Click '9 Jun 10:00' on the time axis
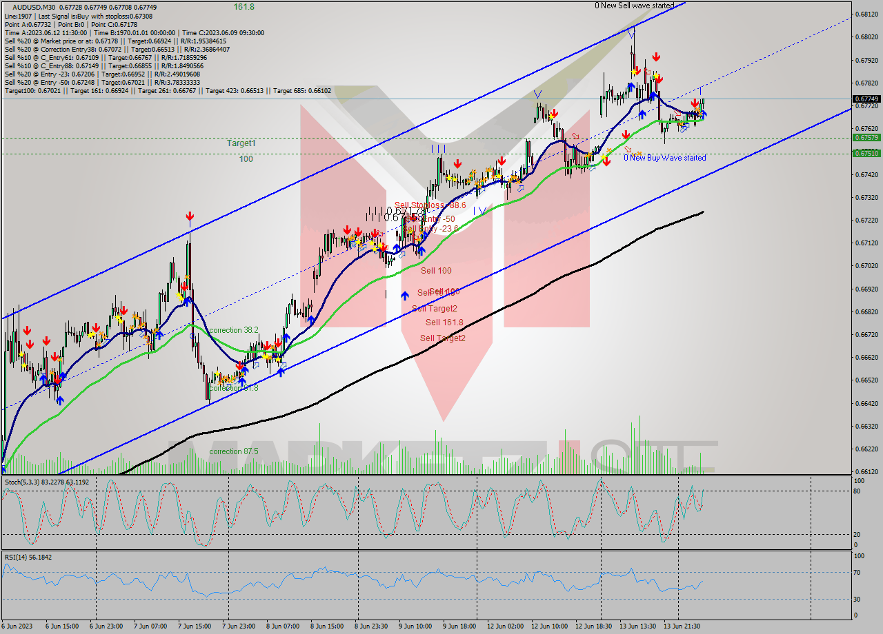Screen dimensions: 883x634 (415, 626)
